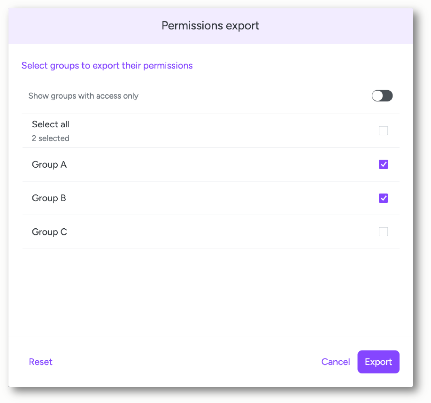Image resolution: width=431 pixels, height=403 pixels.
Task: Click Select groups to export their permissions heading
Action: pos(107,66)
